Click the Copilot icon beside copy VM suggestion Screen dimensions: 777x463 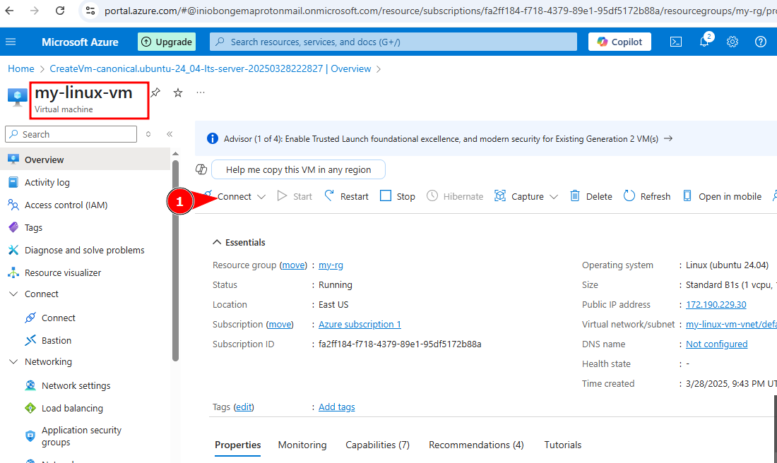tap(201, 169)
